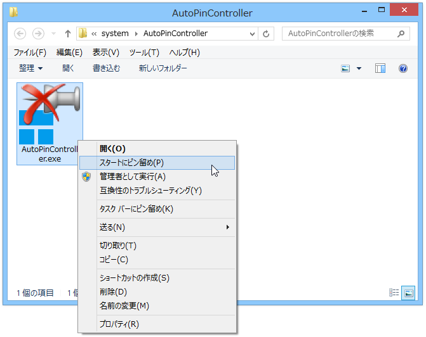This screenshot has width=426, height=337.
Task: Click the search magnifier icon
Action: (x=401, y=34)
